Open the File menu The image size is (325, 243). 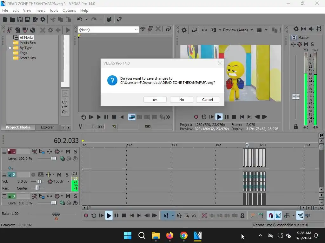point(5,10)
